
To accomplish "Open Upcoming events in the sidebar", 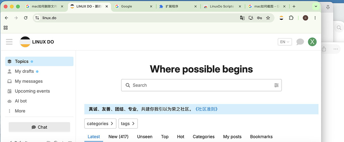I will [39, 91].
